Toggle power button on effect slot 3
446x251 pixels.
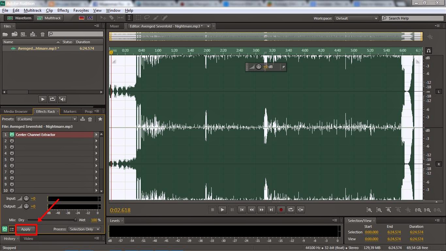point(12,147)
